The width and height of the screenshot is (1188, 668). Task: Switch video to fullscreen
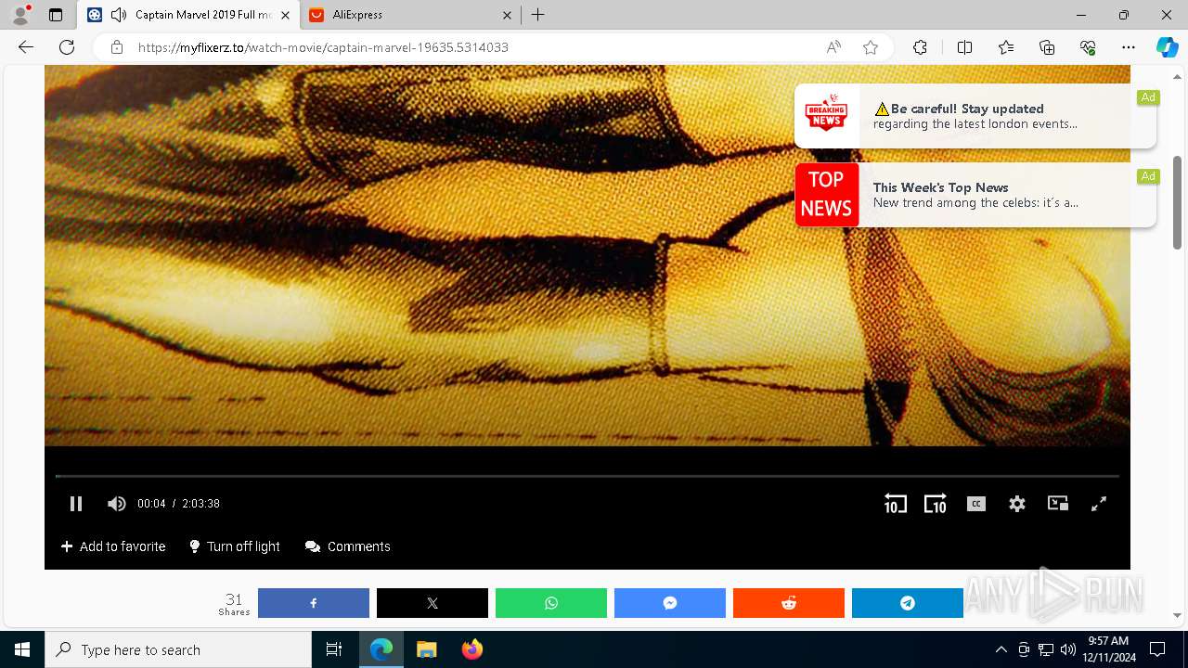coord(1099,504)
